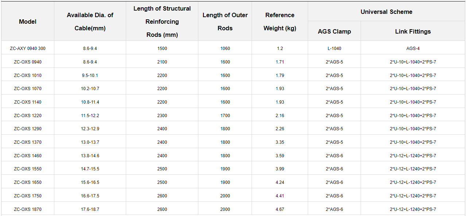Click the Model column header

click(28, 22)
